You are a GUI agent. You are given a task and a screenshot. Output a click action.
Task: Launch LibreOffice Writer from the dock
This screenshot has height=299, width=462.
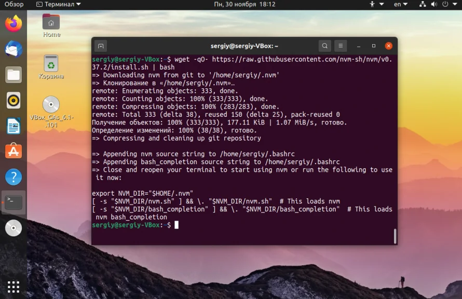13,126
